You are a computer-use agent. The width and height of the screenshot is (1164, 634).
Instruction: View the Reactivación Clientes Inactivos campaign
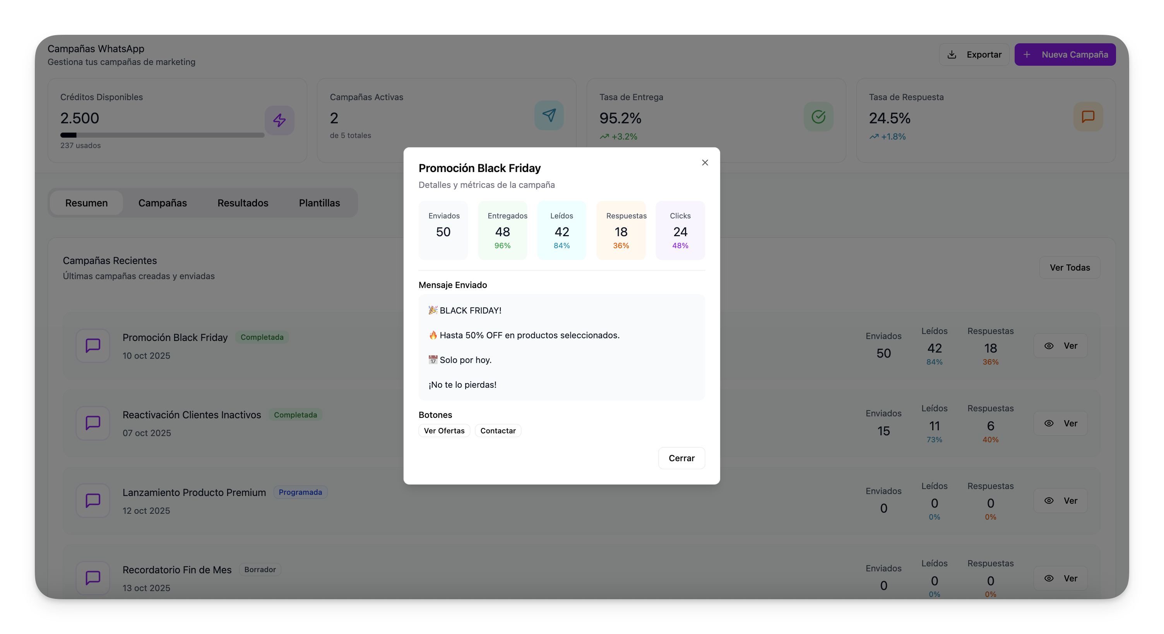coord(1060,423)
